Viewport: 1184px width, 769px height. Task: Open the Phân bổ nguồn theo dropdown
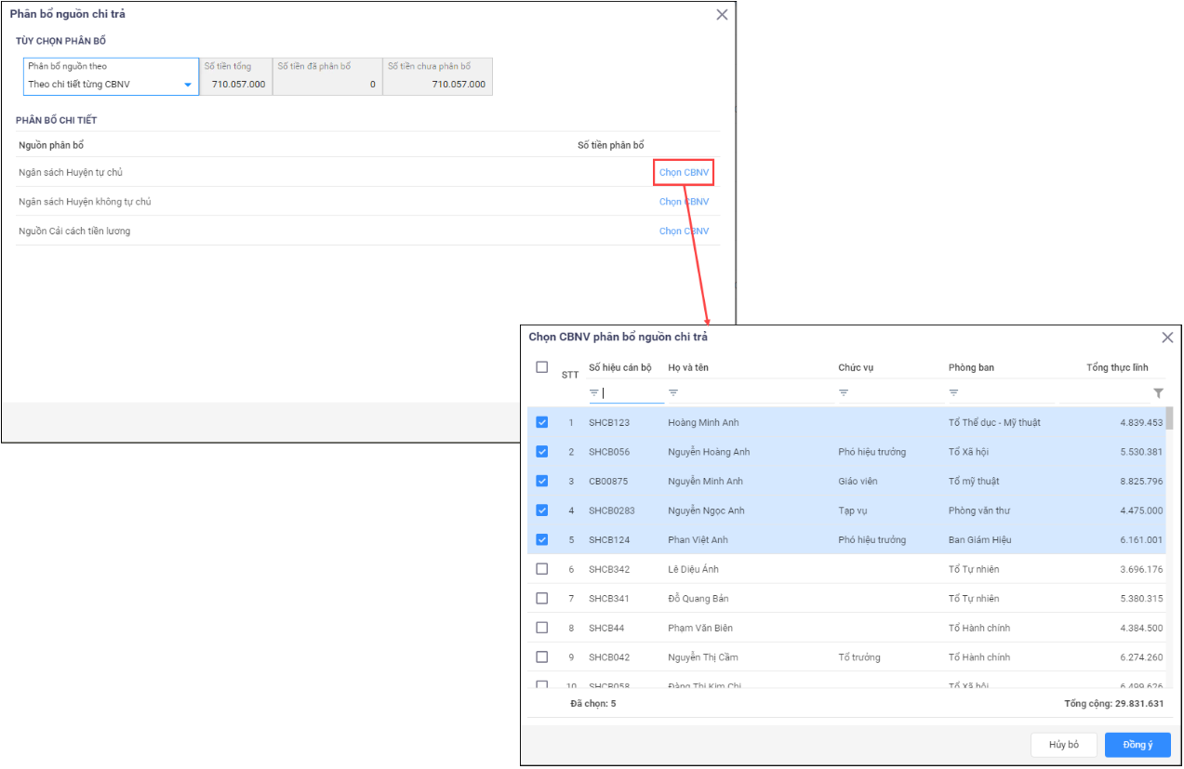(x=111, y=85)
